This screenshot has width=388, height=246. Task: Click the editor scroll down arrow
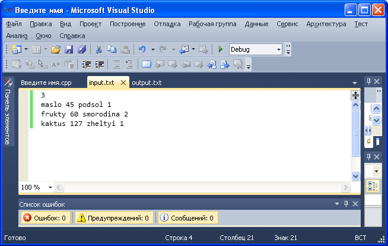tap(355, 176)
